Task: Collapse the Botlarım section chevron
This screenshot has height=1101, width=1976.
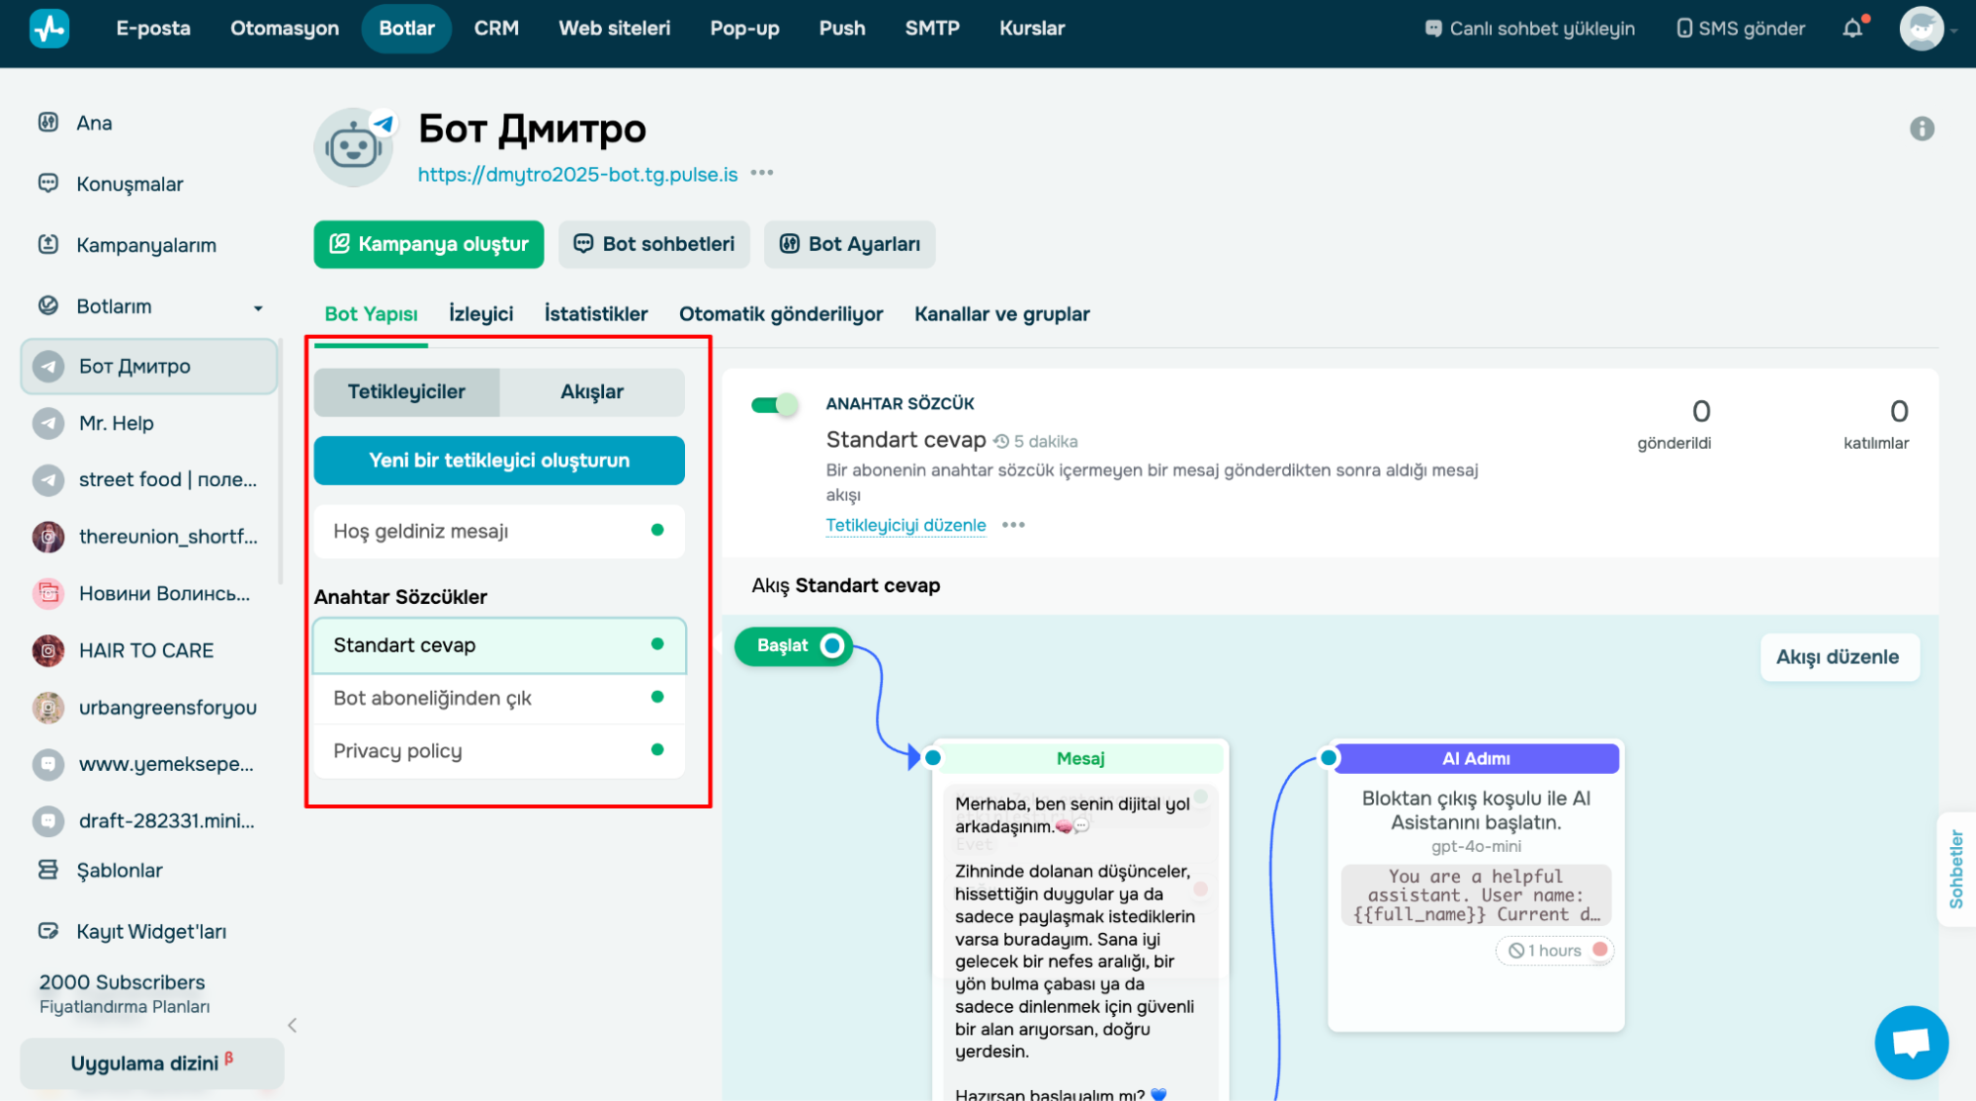Action: [258, 306]
